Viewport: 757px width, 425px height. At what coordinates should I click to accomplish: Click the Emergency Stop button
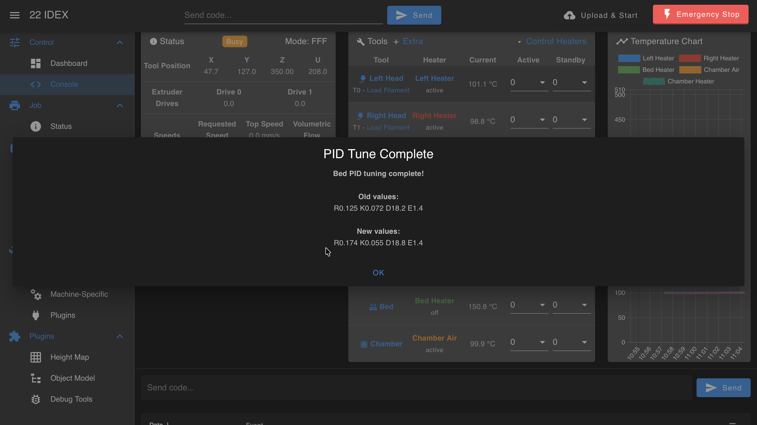[x=700, y=14]
